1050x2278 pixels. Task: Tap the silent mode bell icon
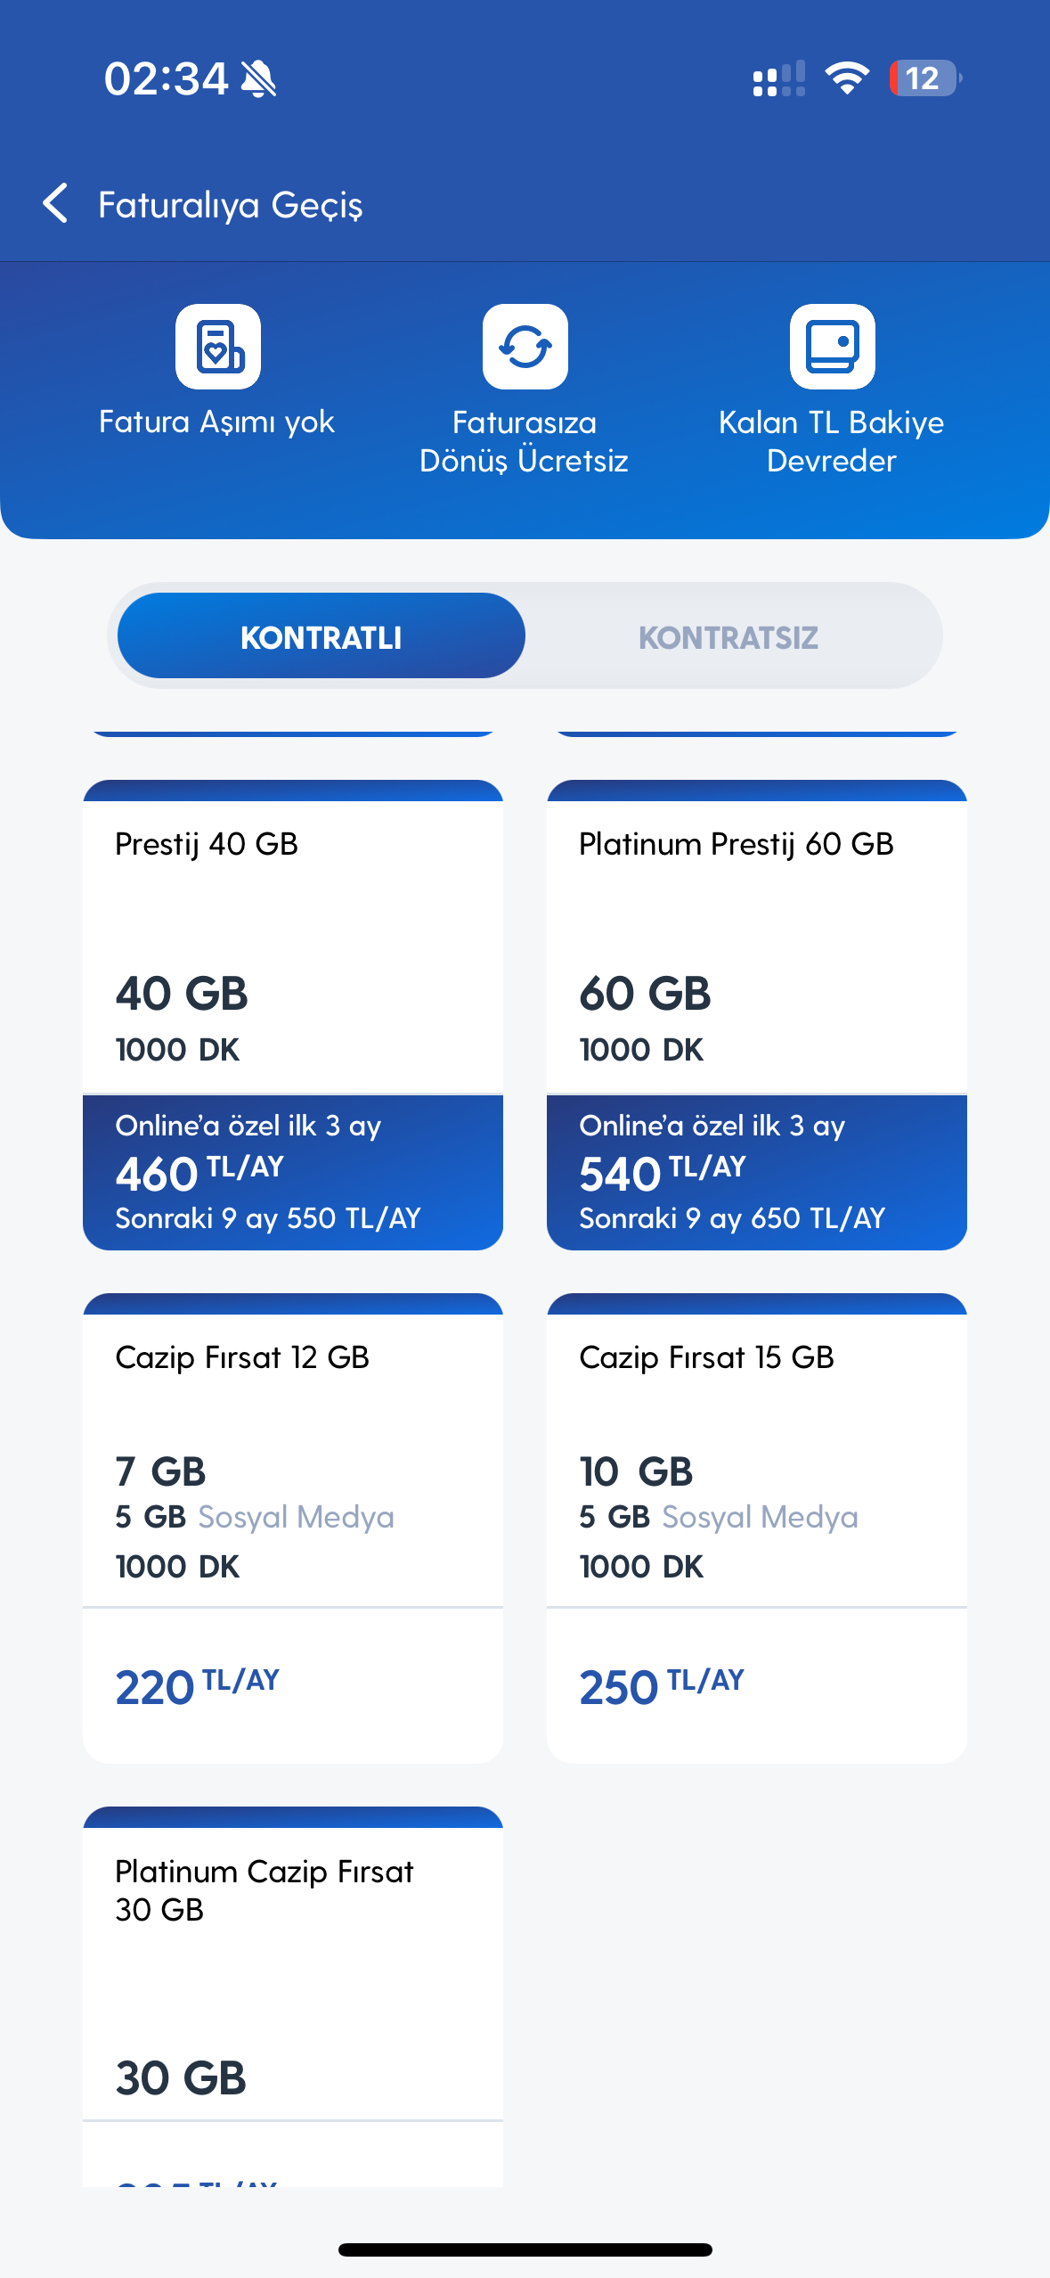coord(259,78)
